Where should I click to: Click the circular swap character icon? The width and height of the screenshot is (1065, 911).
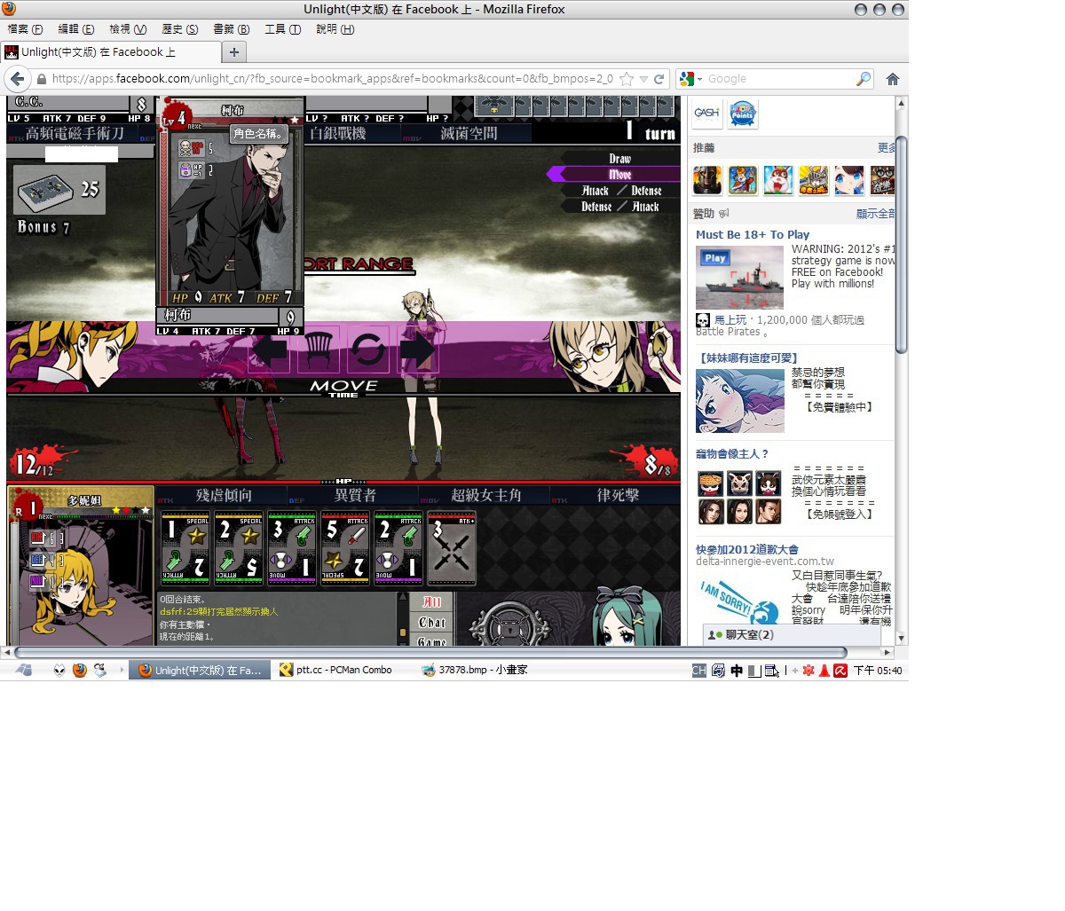(367, 349)
